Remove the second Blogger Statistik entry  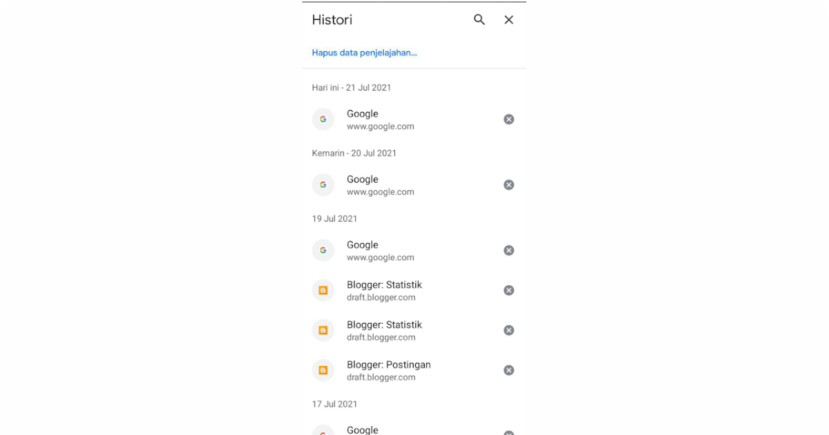(508, 330)
